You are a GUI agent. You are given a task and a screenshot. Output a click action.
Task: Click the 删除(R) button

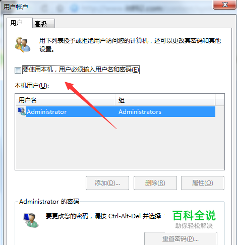coord(155,183)
